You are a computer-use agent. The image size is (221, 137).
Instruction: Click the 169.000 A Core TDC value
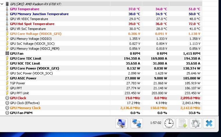[x=159, y=58]
